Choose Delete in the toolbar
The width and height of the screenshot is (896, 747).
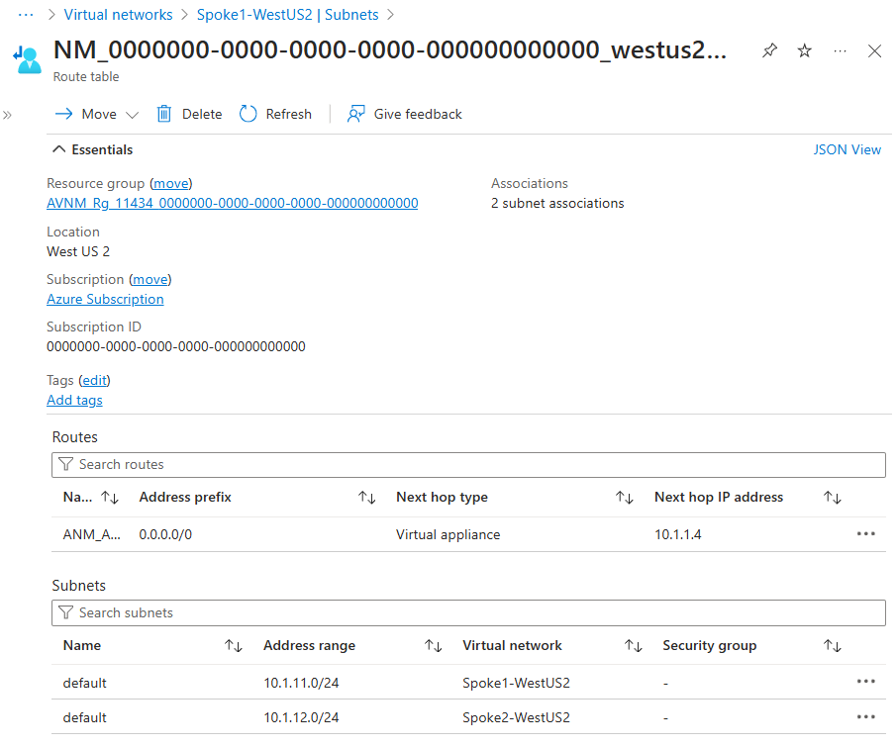[202, 114]
